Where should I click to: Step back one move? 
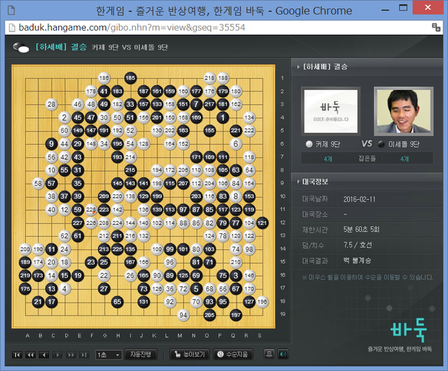click(x=43, y=355)
